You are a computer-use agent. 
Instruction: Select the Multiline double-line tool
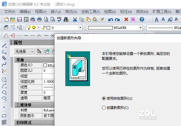tap(4, 58)
